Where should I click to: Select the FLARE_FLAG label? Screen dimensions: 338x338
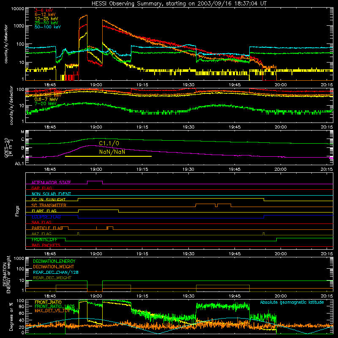[44, 211]
